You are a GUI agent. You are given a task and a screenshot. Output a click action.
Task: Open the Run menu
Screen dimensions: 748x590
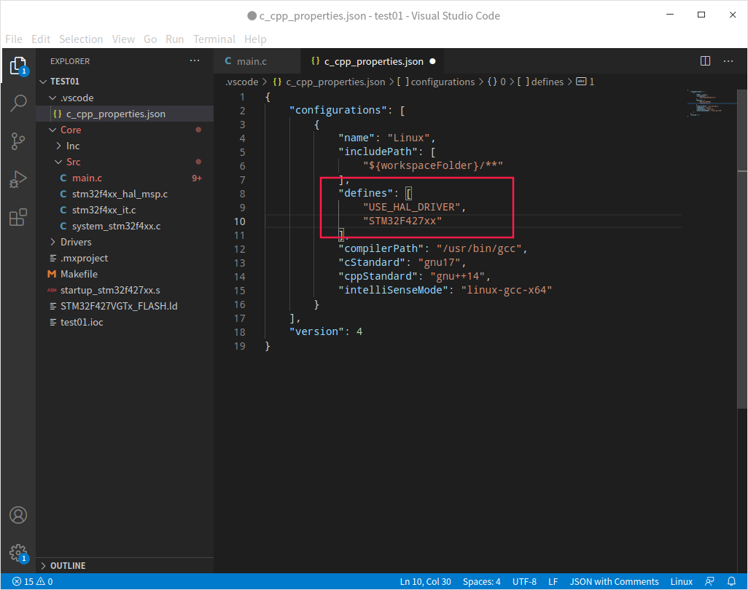pos(174,39)
